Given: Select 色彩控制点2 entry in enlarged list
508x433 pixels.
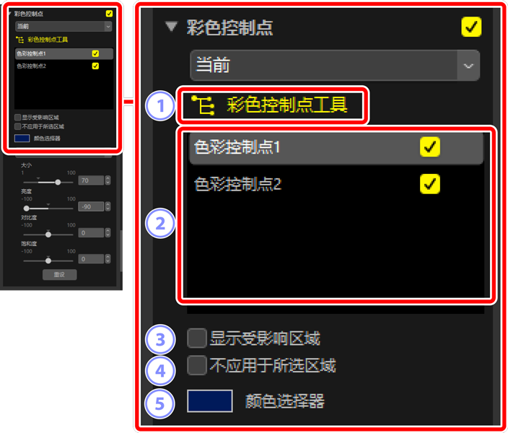Looking at the screenshot, I should [x=336, y=184].
